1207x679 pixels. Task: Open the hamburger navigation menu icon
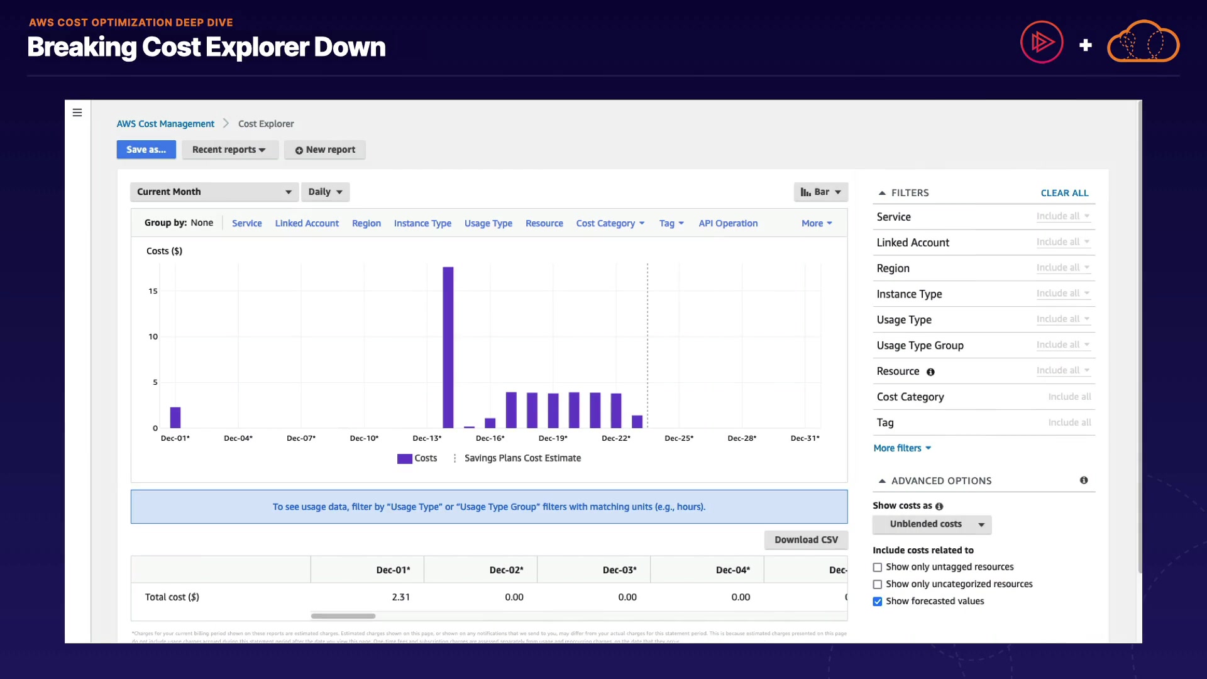(x=77, y=113)
